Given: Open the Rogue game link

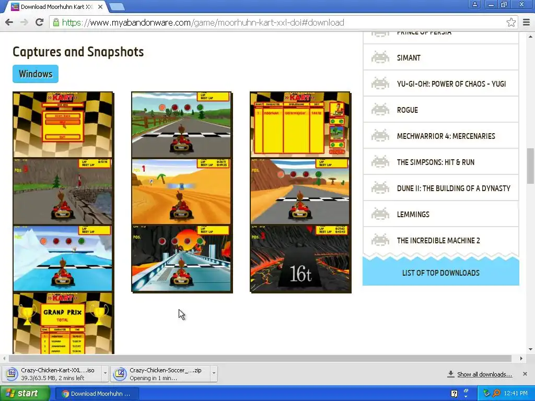Looking at the screenshot, I should [x=408, y=110].
